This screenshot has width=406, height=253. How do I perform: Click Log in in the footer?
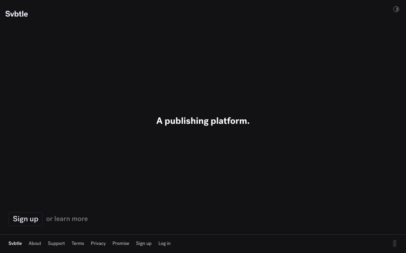(x=164, y=243)
